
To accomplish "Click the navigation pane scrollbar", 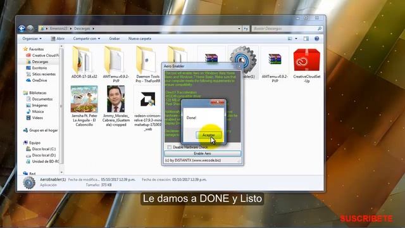I will [61, 106].
